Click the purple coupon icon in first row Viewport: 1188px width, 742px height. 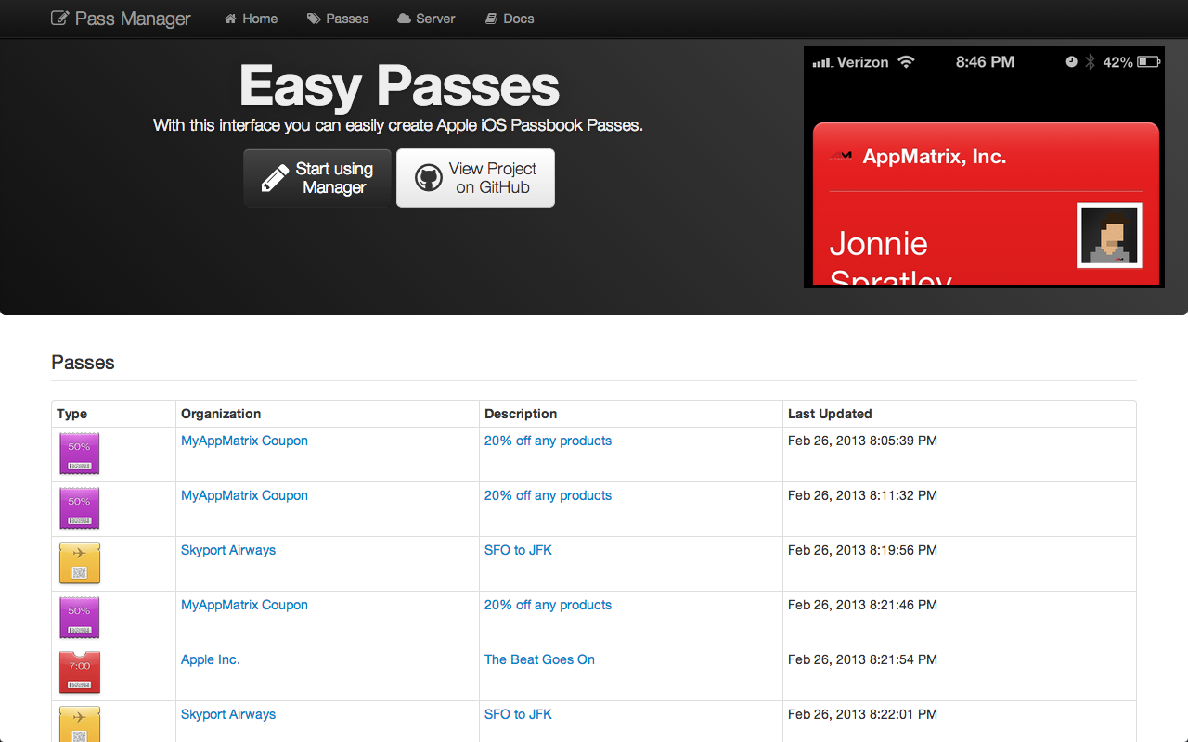point(80,454)
